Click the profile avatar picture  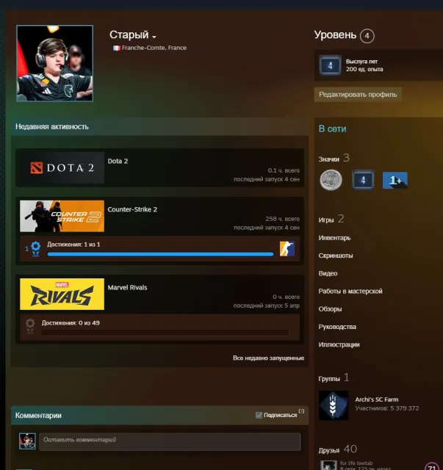pos(54,63)
